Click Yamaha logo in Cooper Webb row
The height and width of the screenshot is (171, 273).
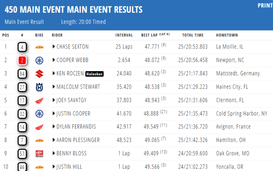pos(39,60)
